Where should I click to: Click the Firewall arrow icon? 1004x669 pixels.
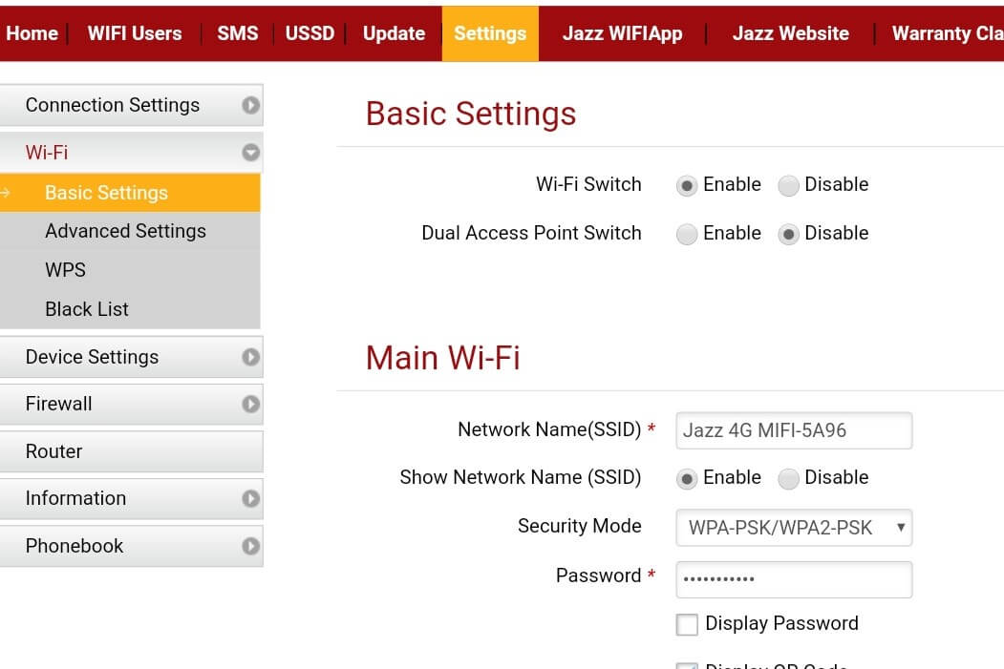250,404
